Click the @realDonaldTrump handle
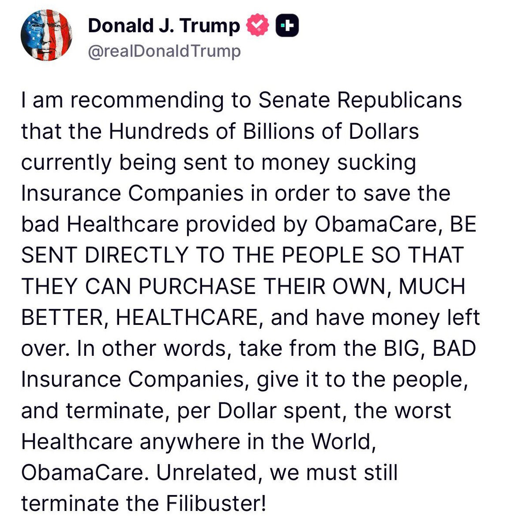This screenshot has height=529, width=507. [x=164, y=51]
